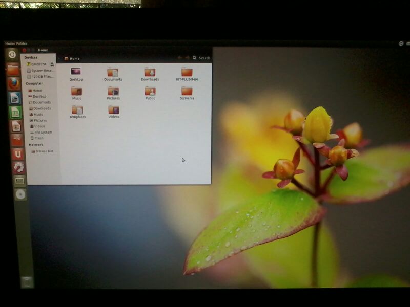The width and height of the screenshot is (410, 307).
Task: Open Ubuntu Software Center in the launcher
Action: click(17, 140)
